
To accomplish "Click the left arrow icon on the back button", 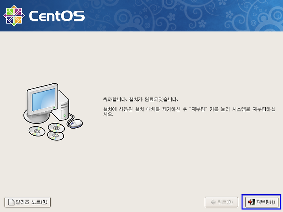I will coord(213,202).
